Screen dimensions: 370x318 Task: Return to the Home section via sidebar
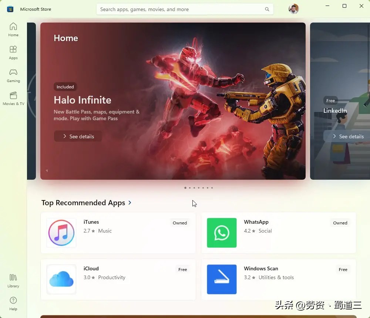(13, 29)
